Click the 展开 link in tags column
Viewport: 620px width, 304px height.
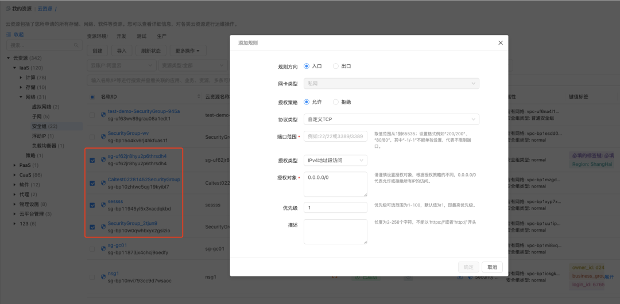609,276
